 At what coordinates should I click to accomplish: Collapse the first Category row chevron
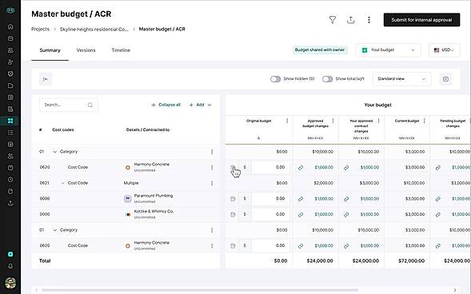[x=54, y=152]
